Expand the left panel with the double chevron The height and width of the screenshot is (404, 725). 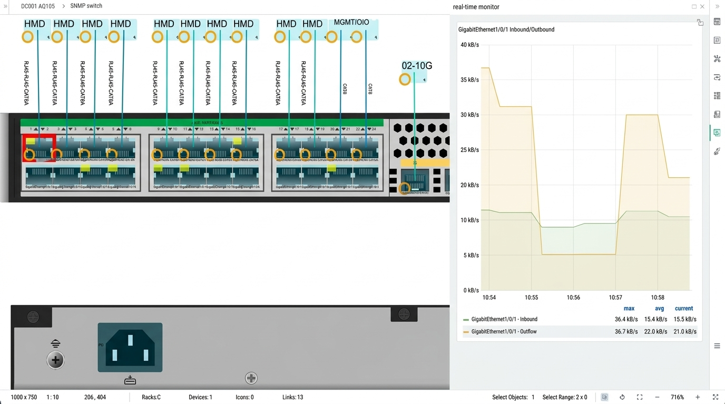point(6,6)
